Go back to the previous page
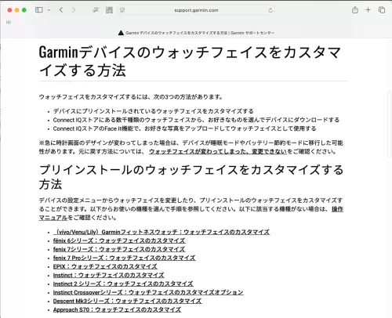Screen dimensions: 392x318 click(x=61, y=10)
